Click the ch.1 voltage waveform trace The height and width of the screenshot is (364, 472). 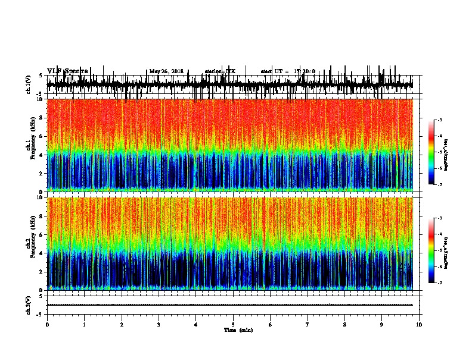(229, 84)
